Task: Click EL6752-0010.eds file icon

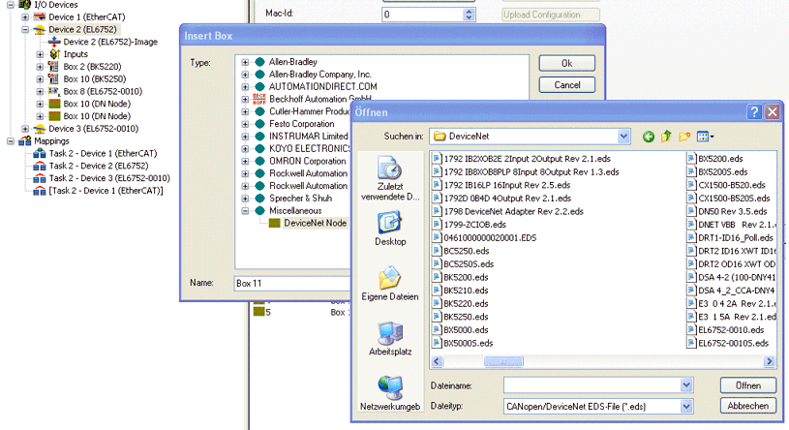Action: click(x=691, y=330)
